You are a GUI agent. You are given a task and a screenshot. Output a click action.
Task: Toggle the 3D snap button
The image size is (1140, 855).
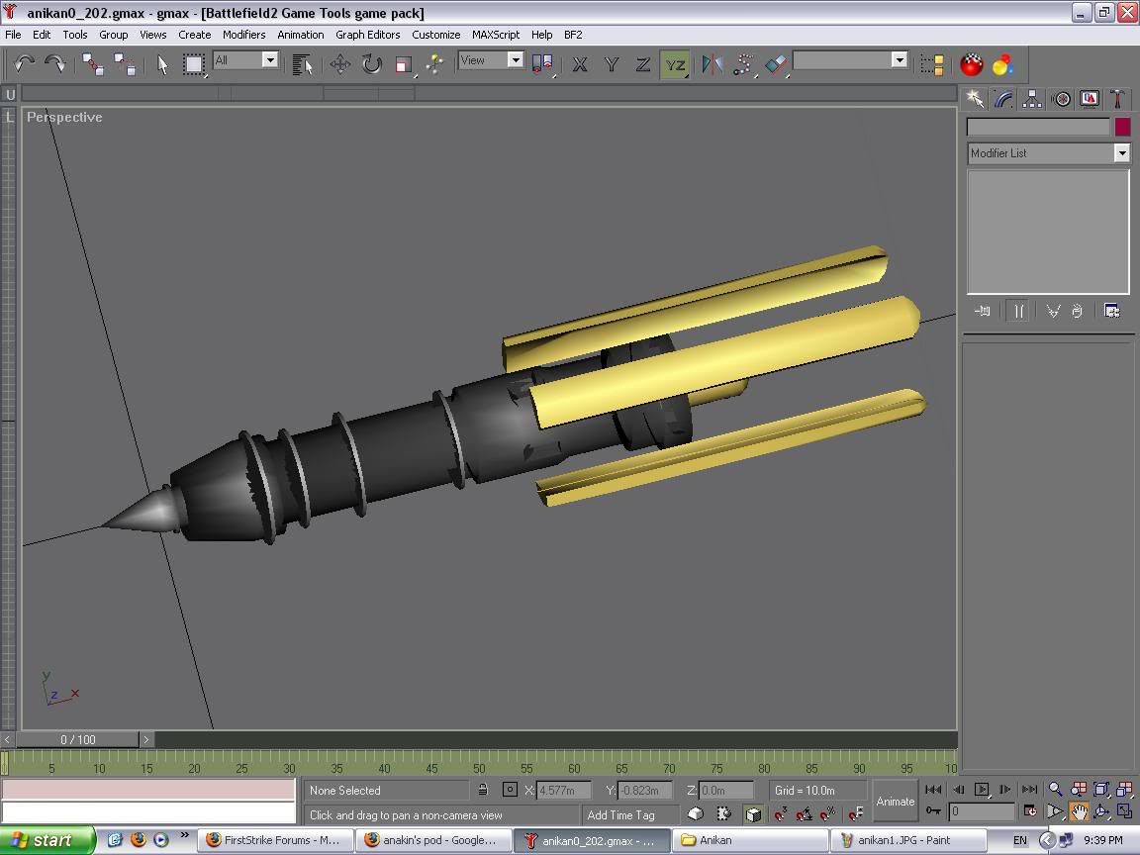(x=780, y=814)
